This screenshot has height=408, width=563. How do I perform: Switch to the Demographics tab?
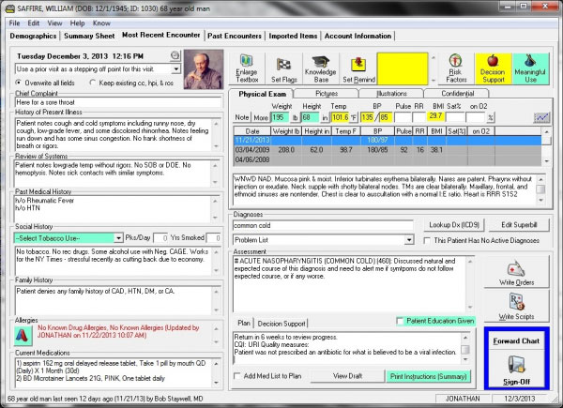tap(33, 36)
